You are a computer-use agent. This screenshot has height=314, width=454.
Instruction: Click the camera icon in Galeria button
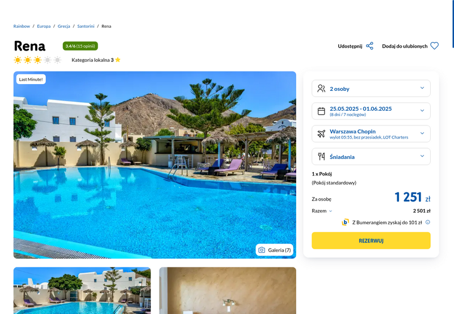coord(262,250)
